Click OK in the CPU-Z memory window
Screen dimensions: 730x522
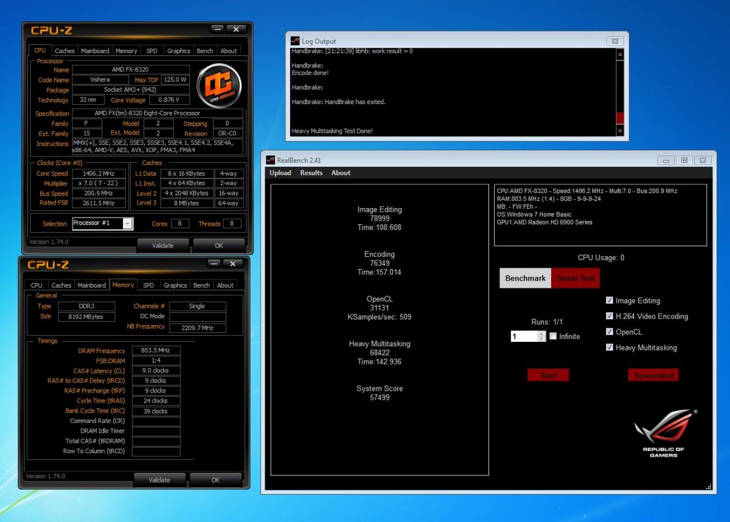(x=215, y=480)
